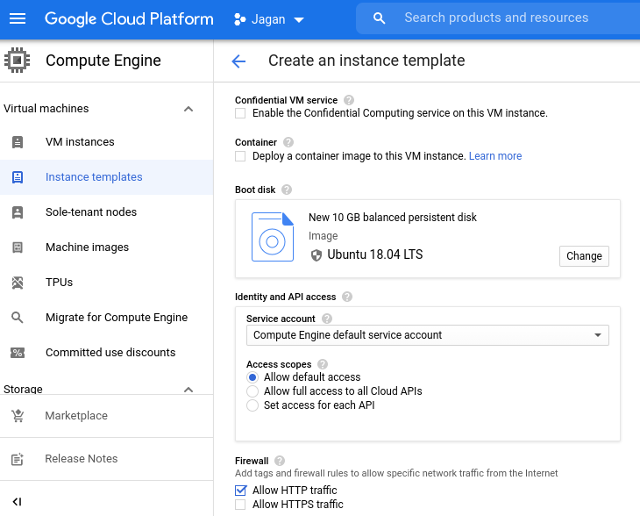Open help for Service account
The height and width of the screenshot is (516, 640).
[326, 319]
